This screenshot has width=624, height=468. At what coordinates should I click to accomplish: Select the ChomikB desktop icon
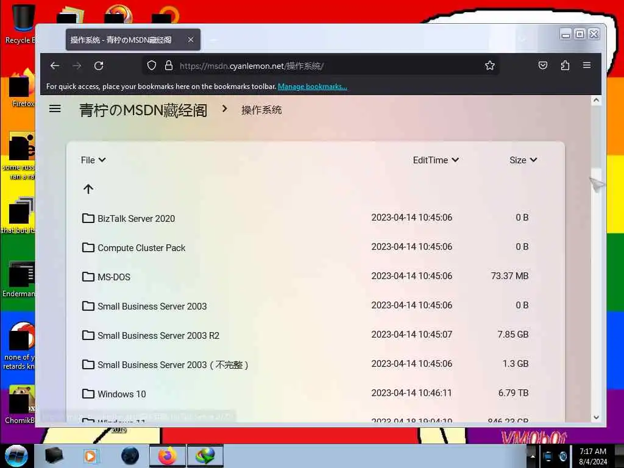click(x=20, y=405)
